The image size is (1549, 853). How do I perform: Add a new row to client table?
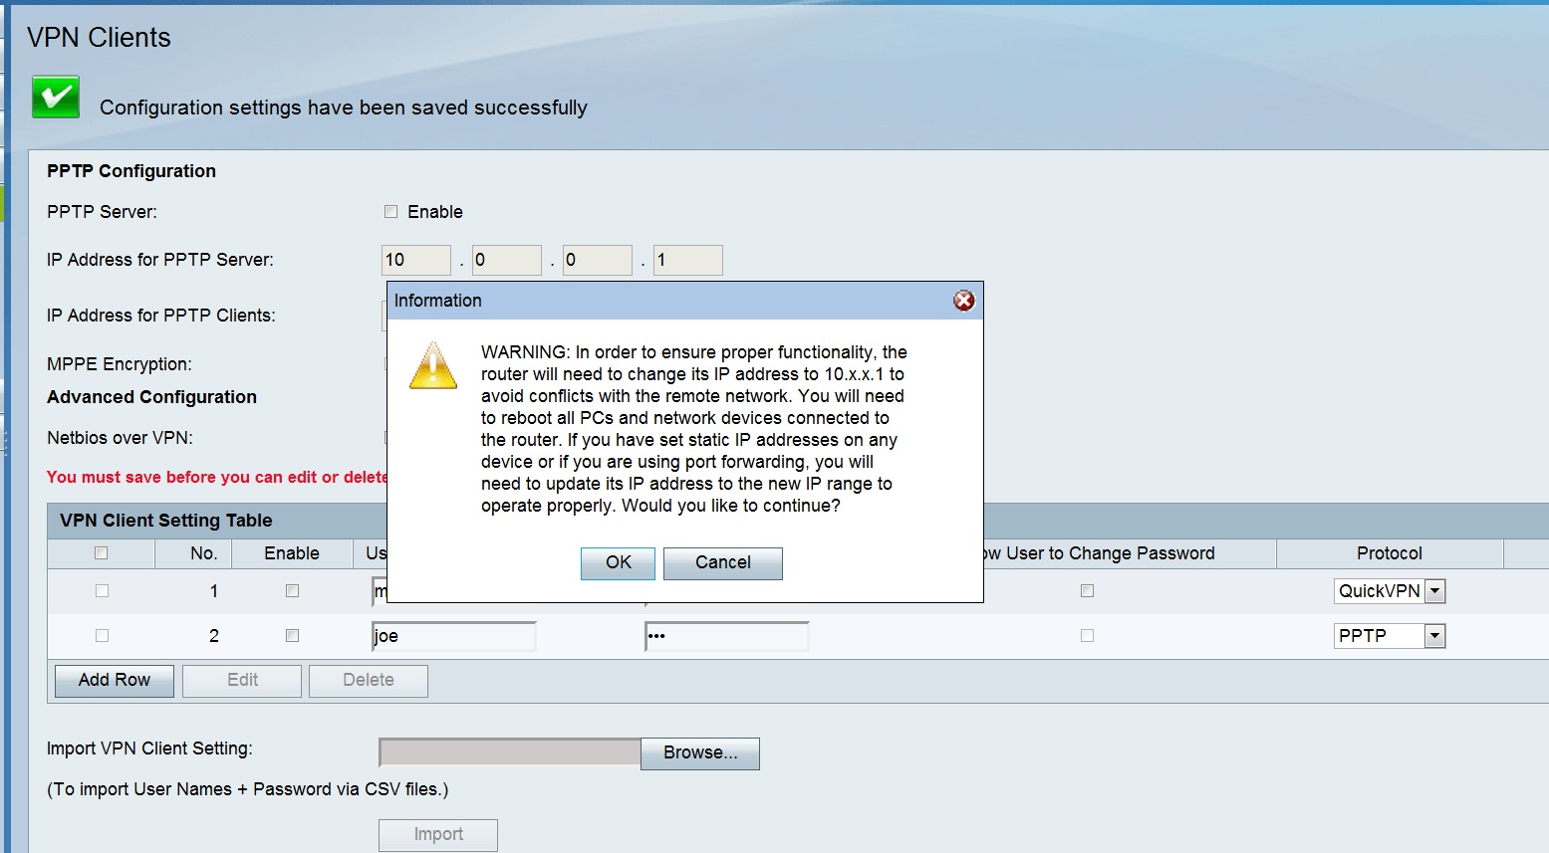tap(115, 681)
